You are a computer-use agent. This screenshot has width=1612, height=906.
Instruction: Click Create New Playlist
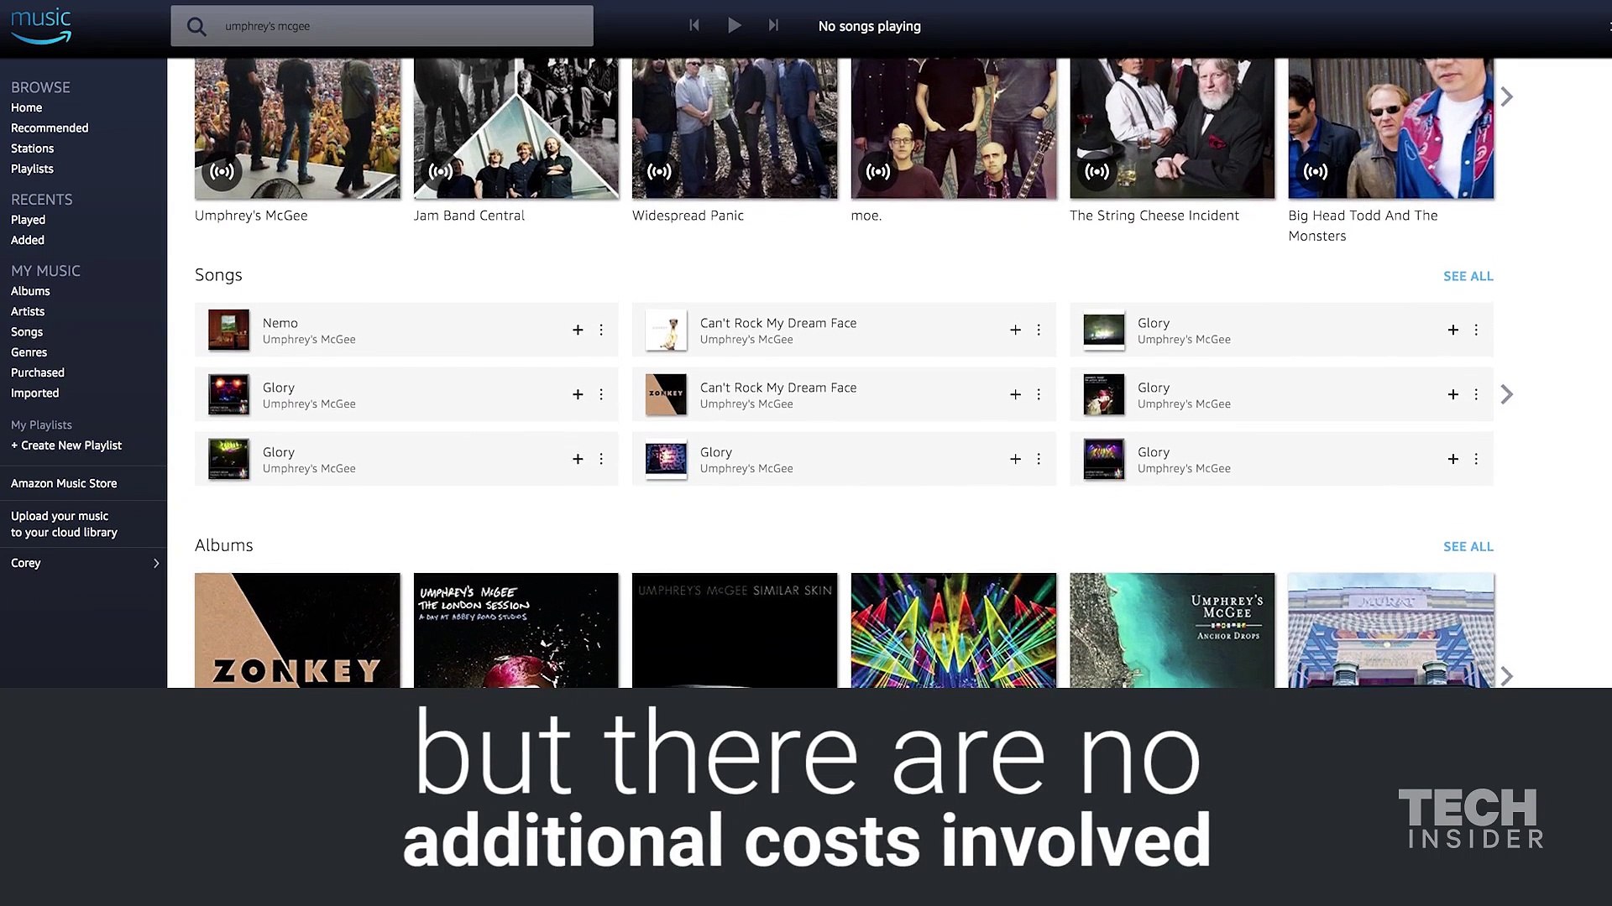pyautogui.click(x=66, y=445)
